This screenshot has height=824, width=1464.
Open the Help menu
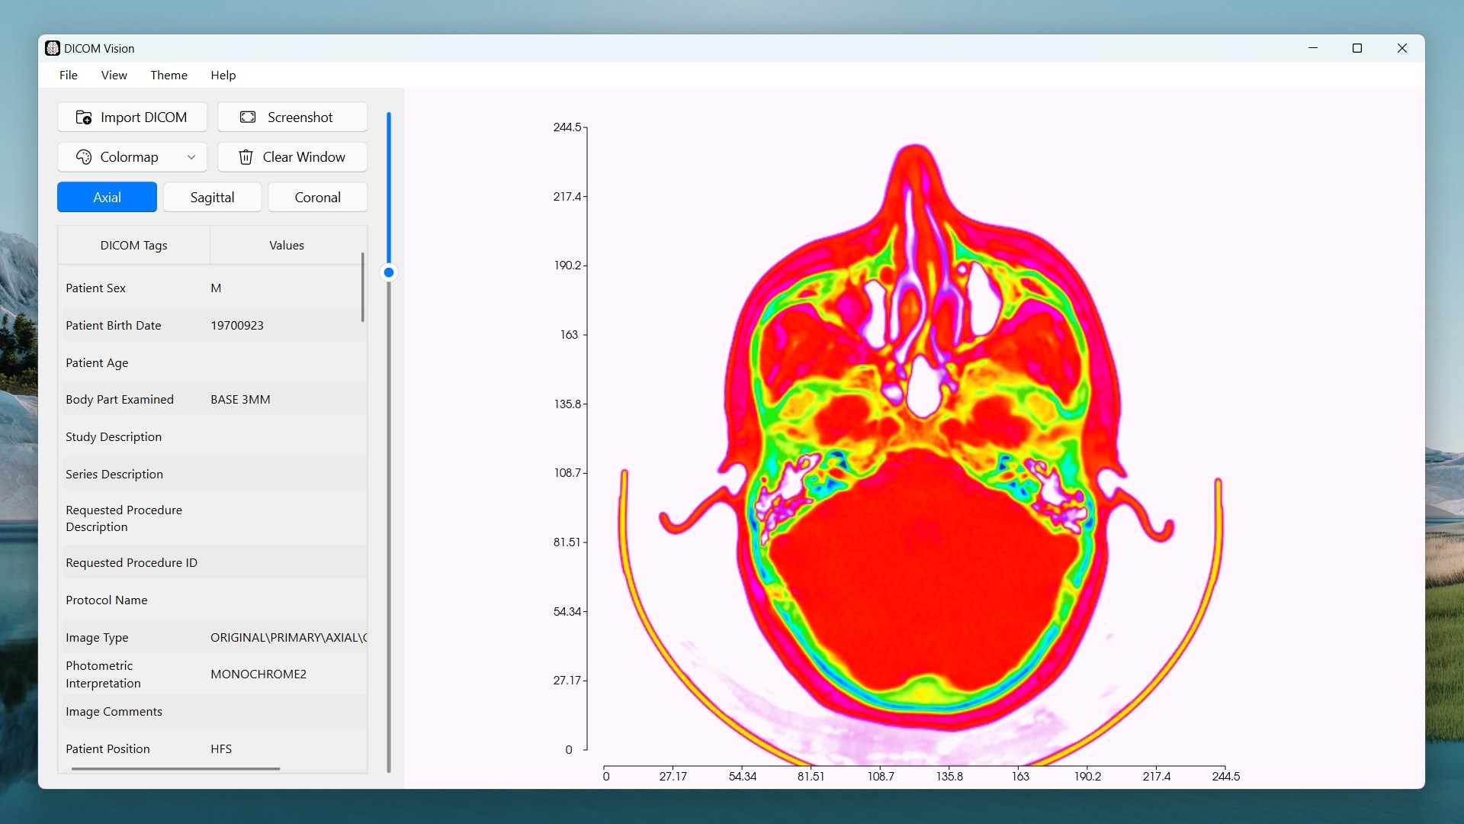223,76
